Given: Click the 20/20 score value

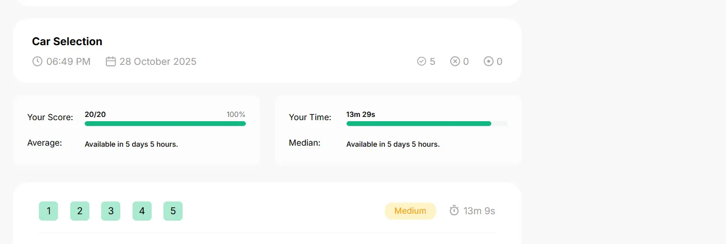Looking at the screenshot, I should [x=95, y=114].
